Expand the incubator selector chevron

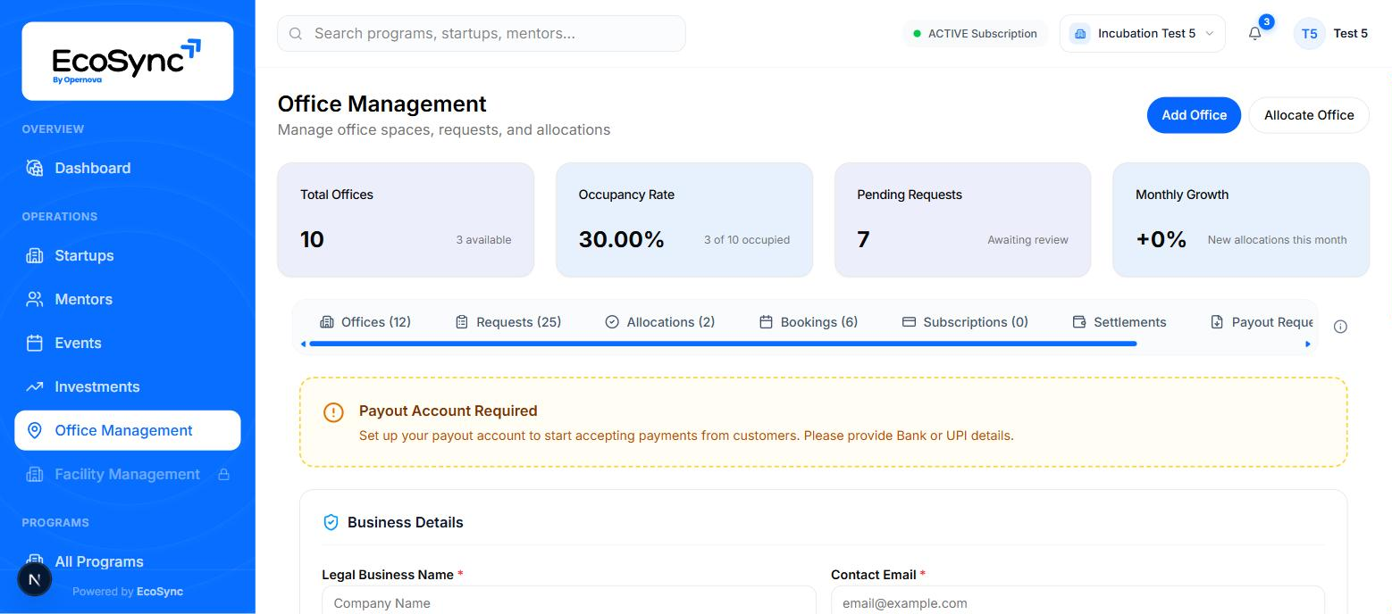point(1210,34)
